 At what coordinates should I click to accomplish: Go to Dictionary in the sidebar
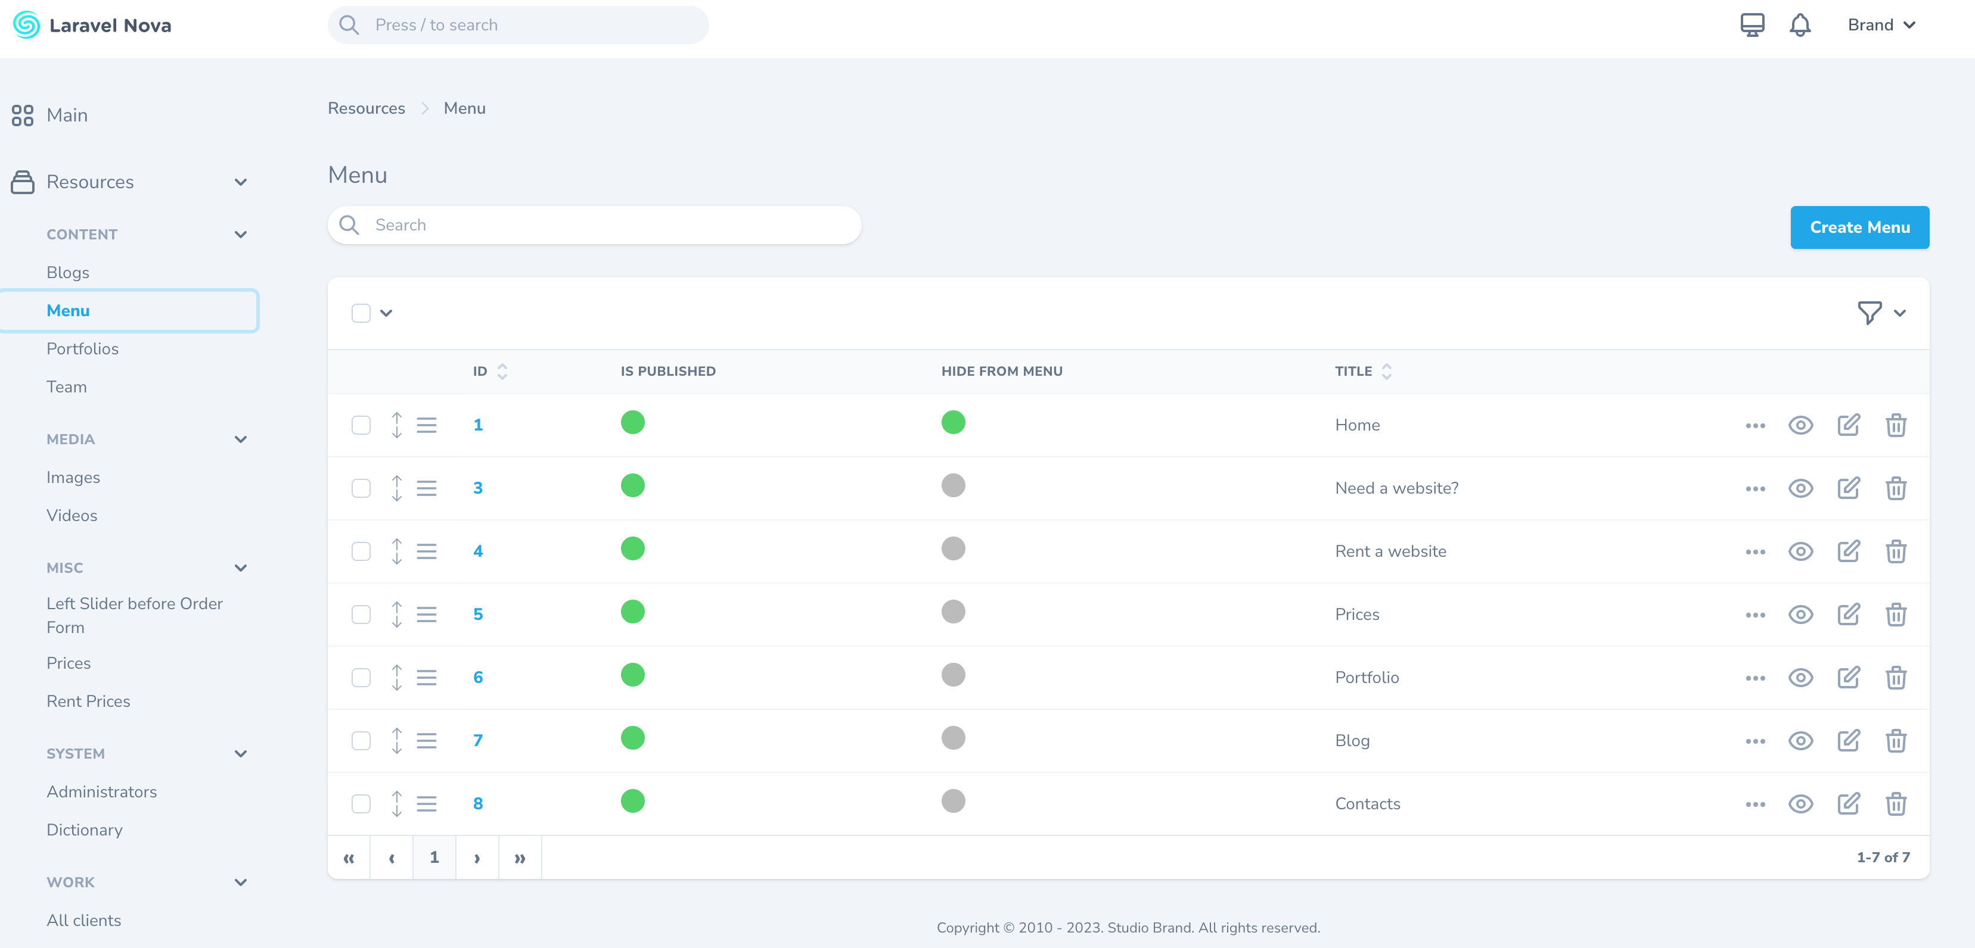(x=85, y=830)
